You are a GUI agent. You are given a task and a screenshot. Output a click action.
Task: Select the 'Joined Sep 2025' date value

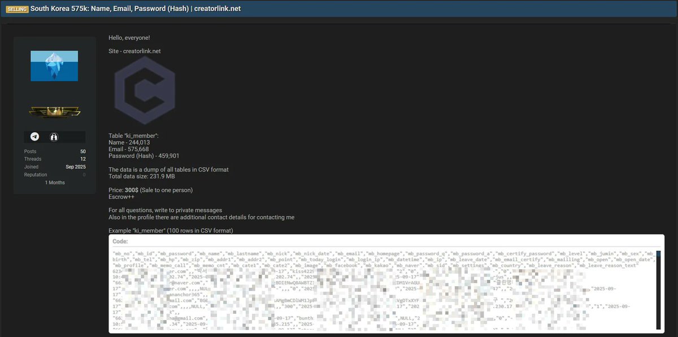pos(76,167)
